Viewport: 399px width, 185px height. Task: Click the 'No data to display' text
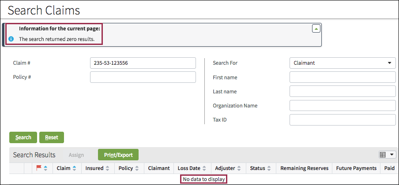click(x=204, y=179)
